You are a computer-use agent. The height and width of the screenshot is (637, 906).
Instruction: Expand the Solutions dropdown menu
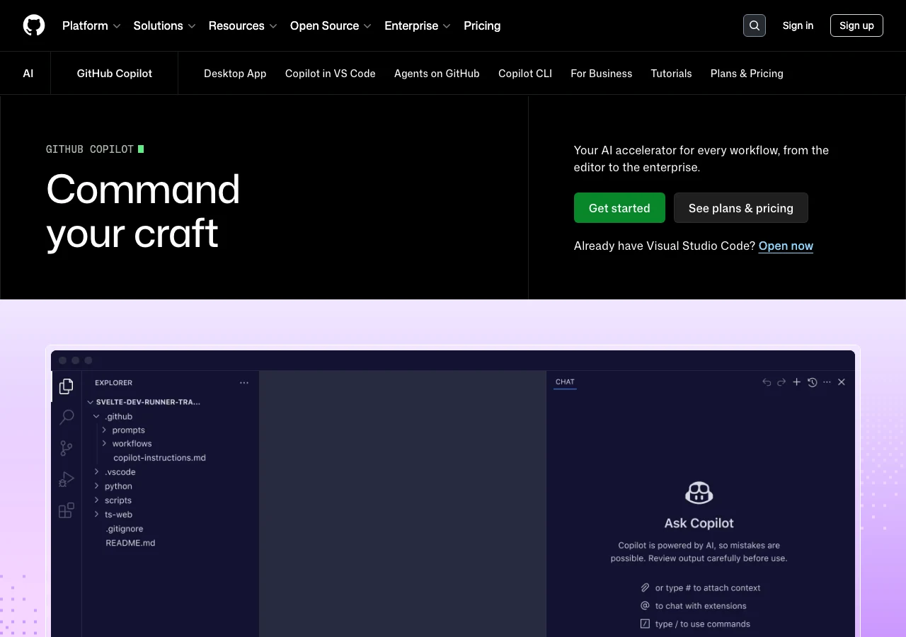coord(164,25)
